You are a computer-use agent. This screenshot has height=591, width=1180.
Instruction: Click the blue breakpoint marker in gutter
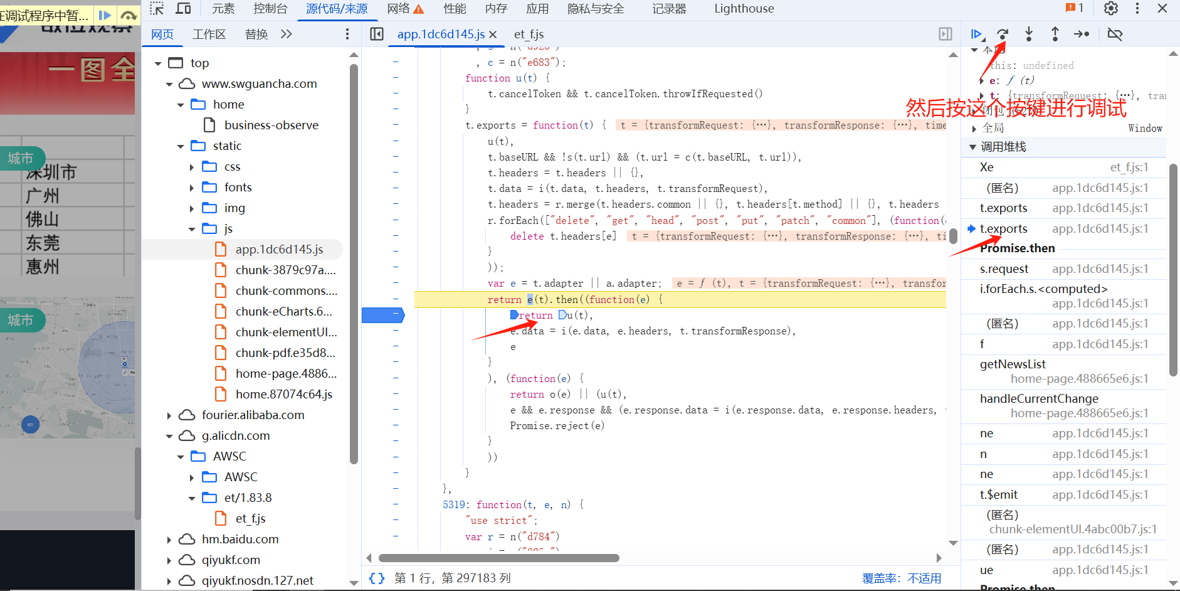pos(382,315)
